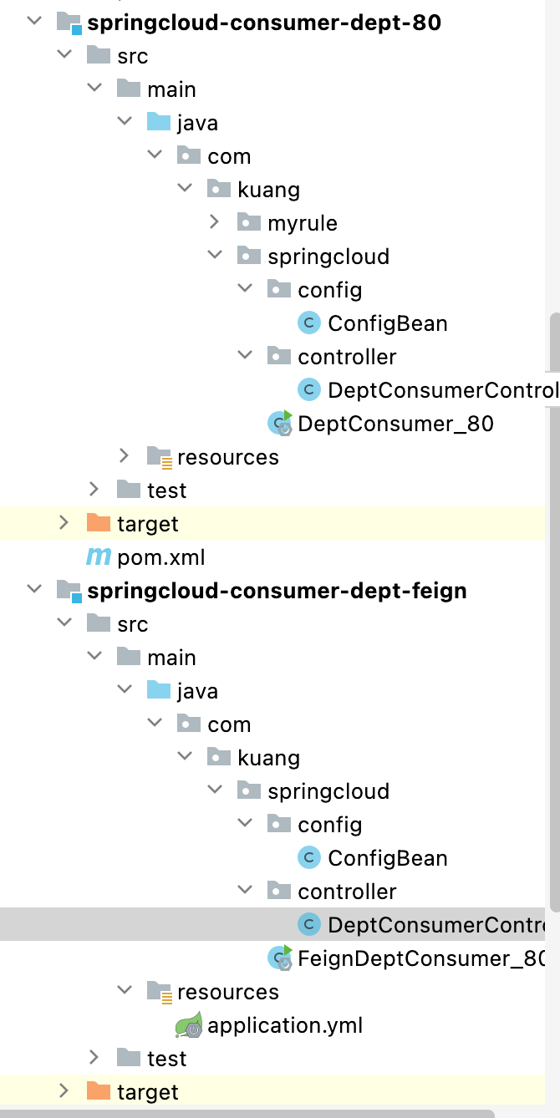Click the Maven pom.xml file icon
The width and height of the screenshot is (560, 1118).
pyautogui.click(x=99, y=557)
